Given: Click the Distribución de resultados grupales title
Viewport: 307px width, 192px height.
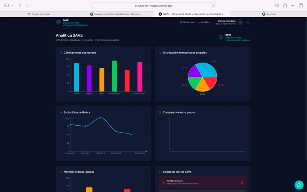Looking at the screenshot, I should click(185, 53).
